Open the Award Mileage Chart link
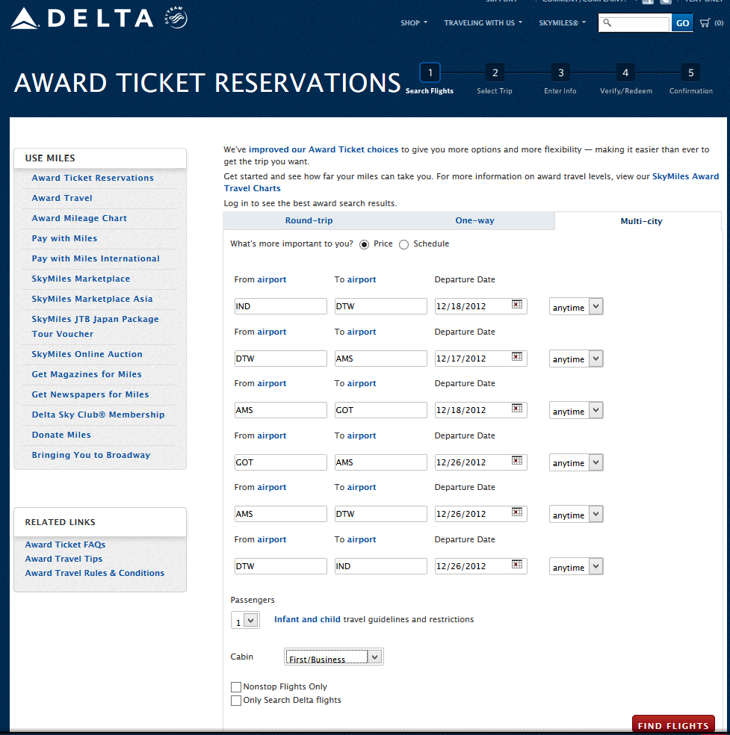Image resolution: width=730 pixels, height=735 pixels. click(79, 218)
